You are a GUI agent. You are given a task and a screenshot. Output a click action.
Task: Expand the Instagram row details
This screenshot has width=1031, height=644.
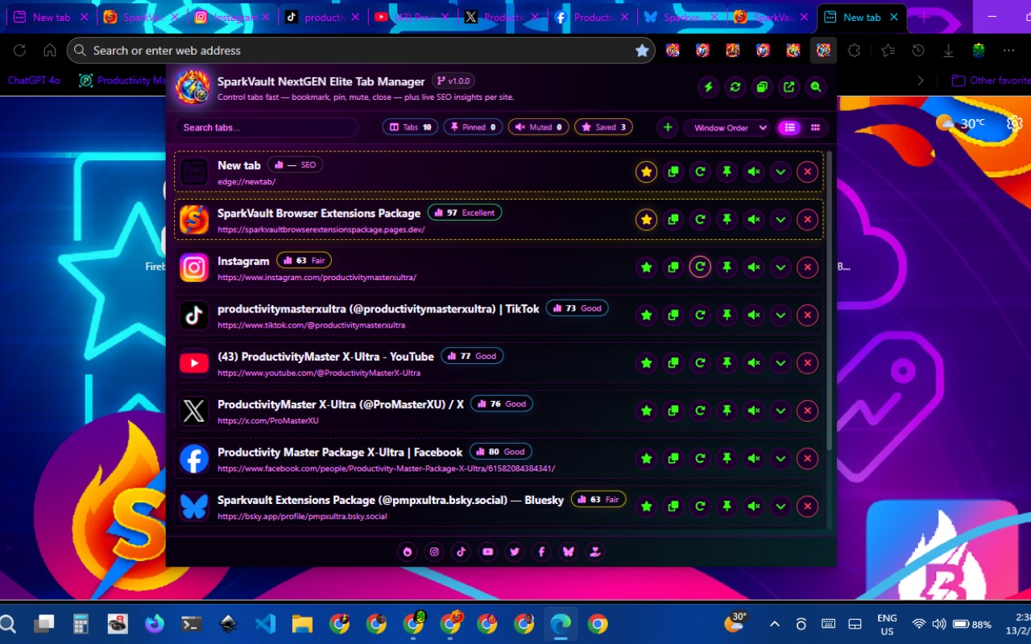780,267
